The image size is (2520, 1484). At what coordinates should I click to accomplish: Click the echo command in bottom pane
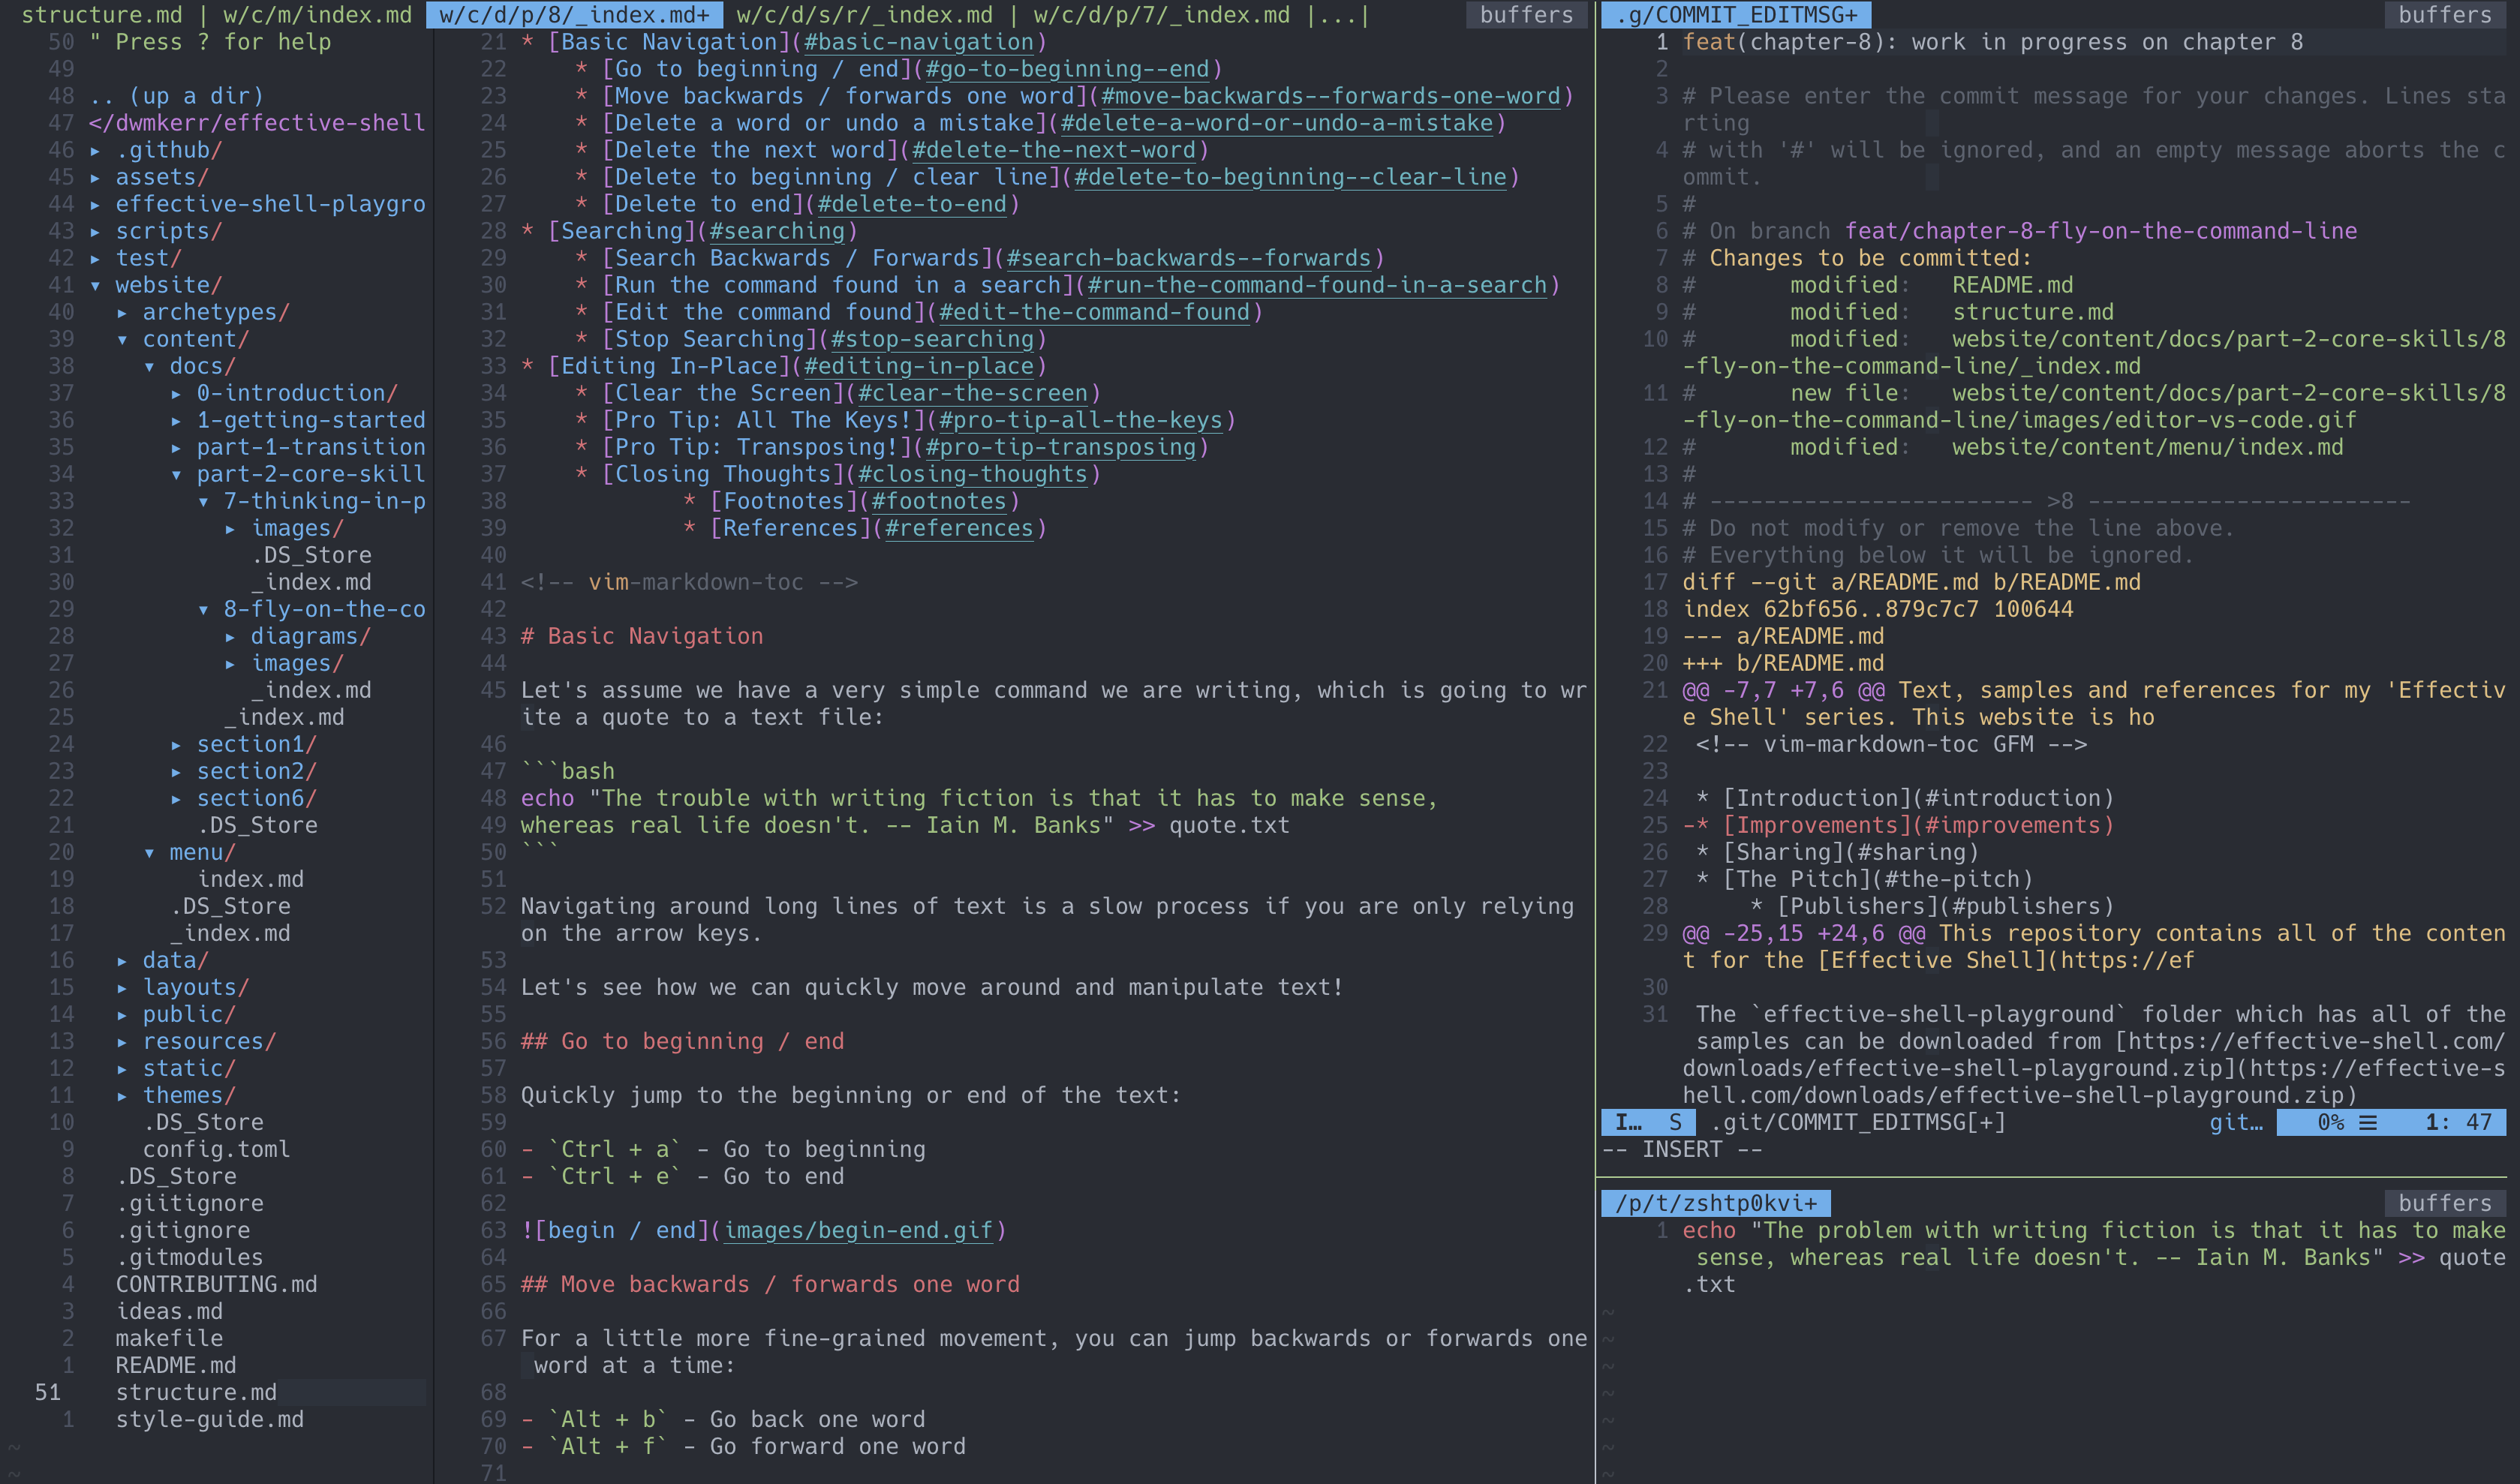click(x=1709, y=1230)
